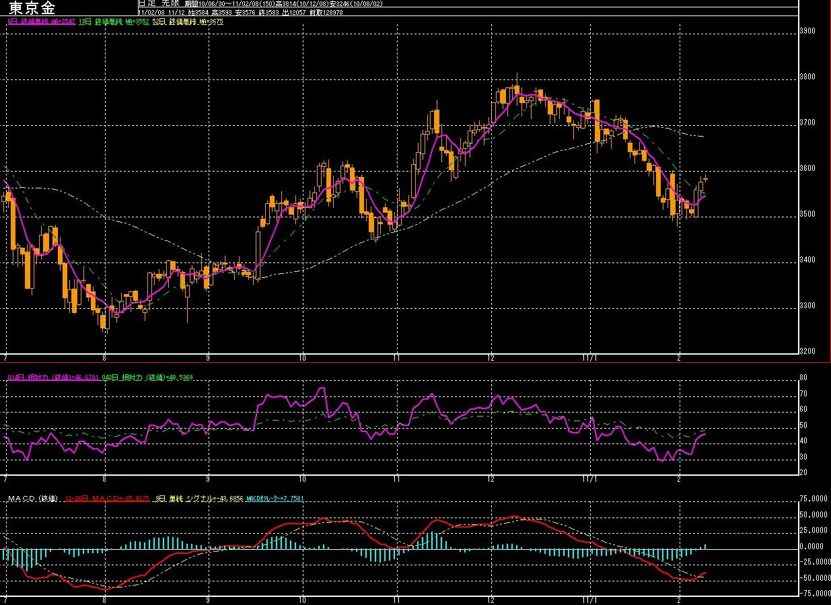Click the 13日 終値単純 MA=3552 legend
831x605 pixels.
114,22
